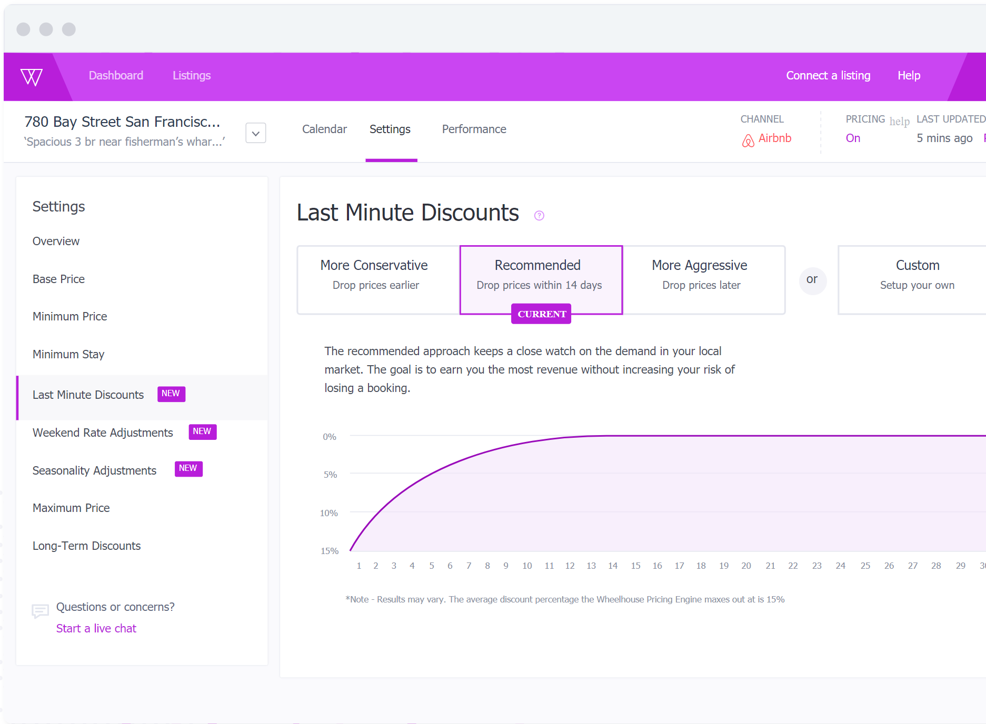Open Weekend Rate Adjustments settings
Image resolution: width=986 pixels, height=724 pixels.
click(x=103, y=433)
